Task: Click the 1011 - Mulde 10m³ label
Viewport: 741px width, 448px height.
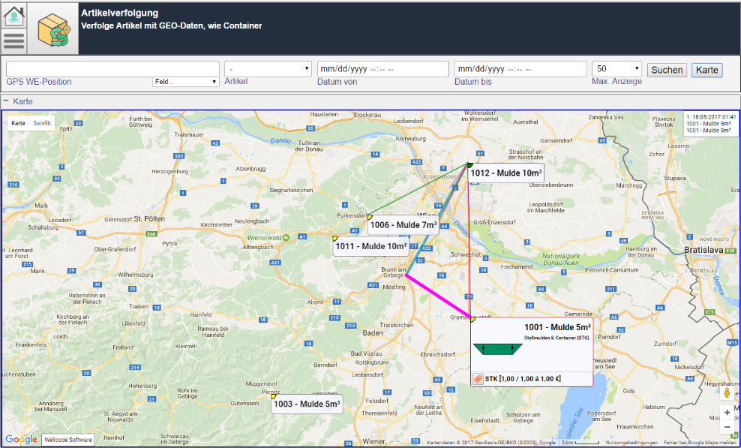Action: click(370, 246)
